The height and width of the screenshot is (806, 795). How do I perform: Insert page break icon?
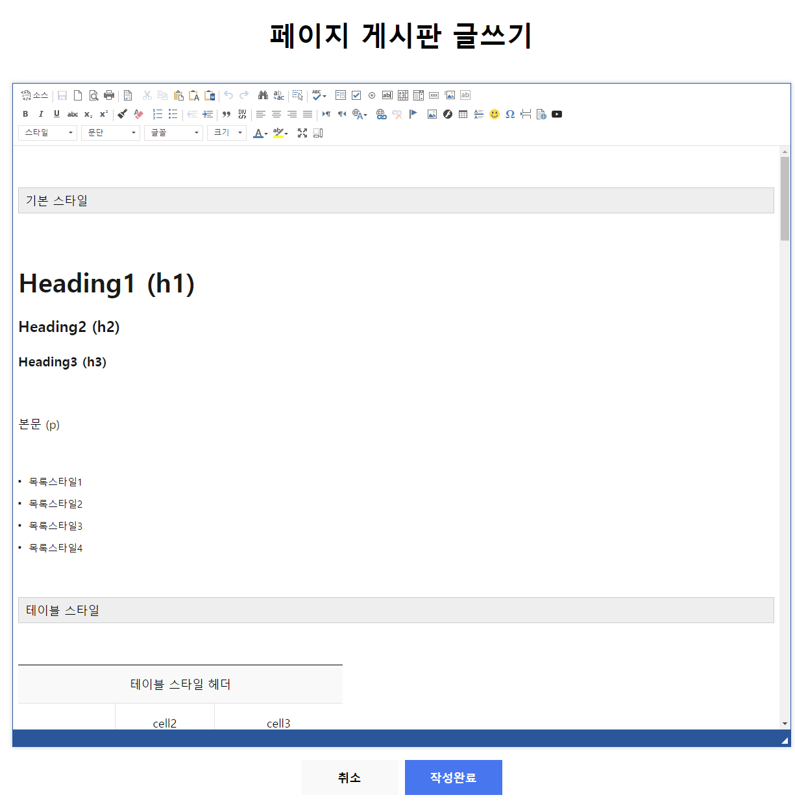pos(526,114)
